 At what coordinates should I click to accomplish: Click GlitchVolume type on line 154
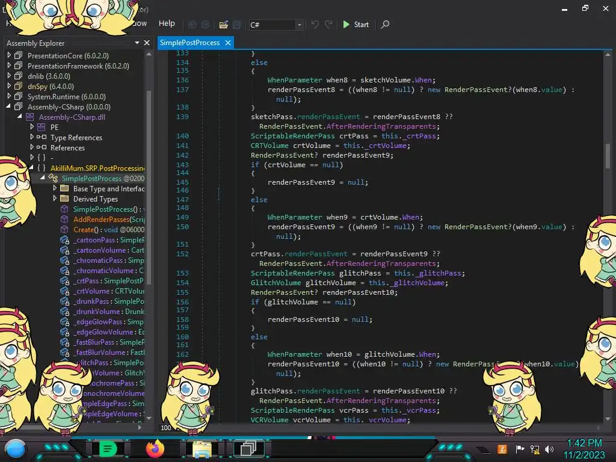(276, 283)
